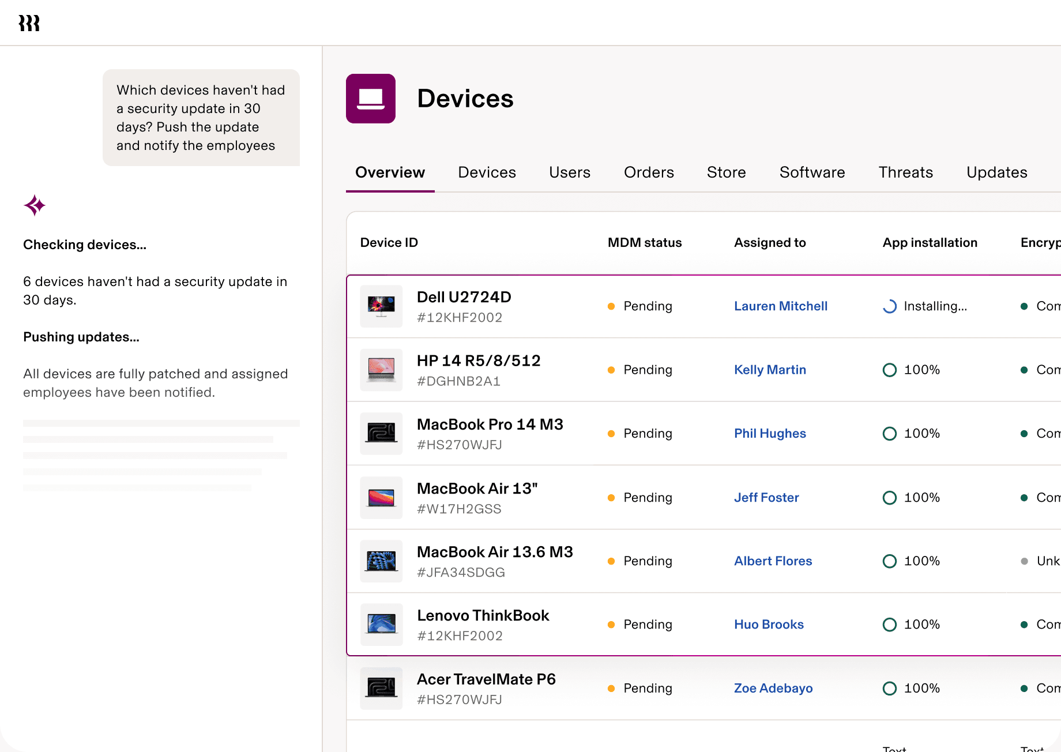Switch to the Orders tab

649,172
